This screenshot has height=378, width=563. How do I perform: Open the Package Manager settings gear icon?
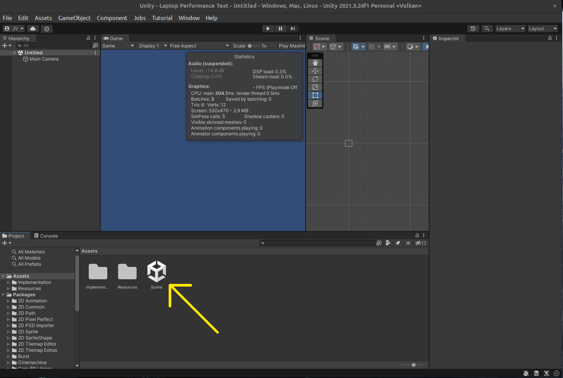coord(47,29)
